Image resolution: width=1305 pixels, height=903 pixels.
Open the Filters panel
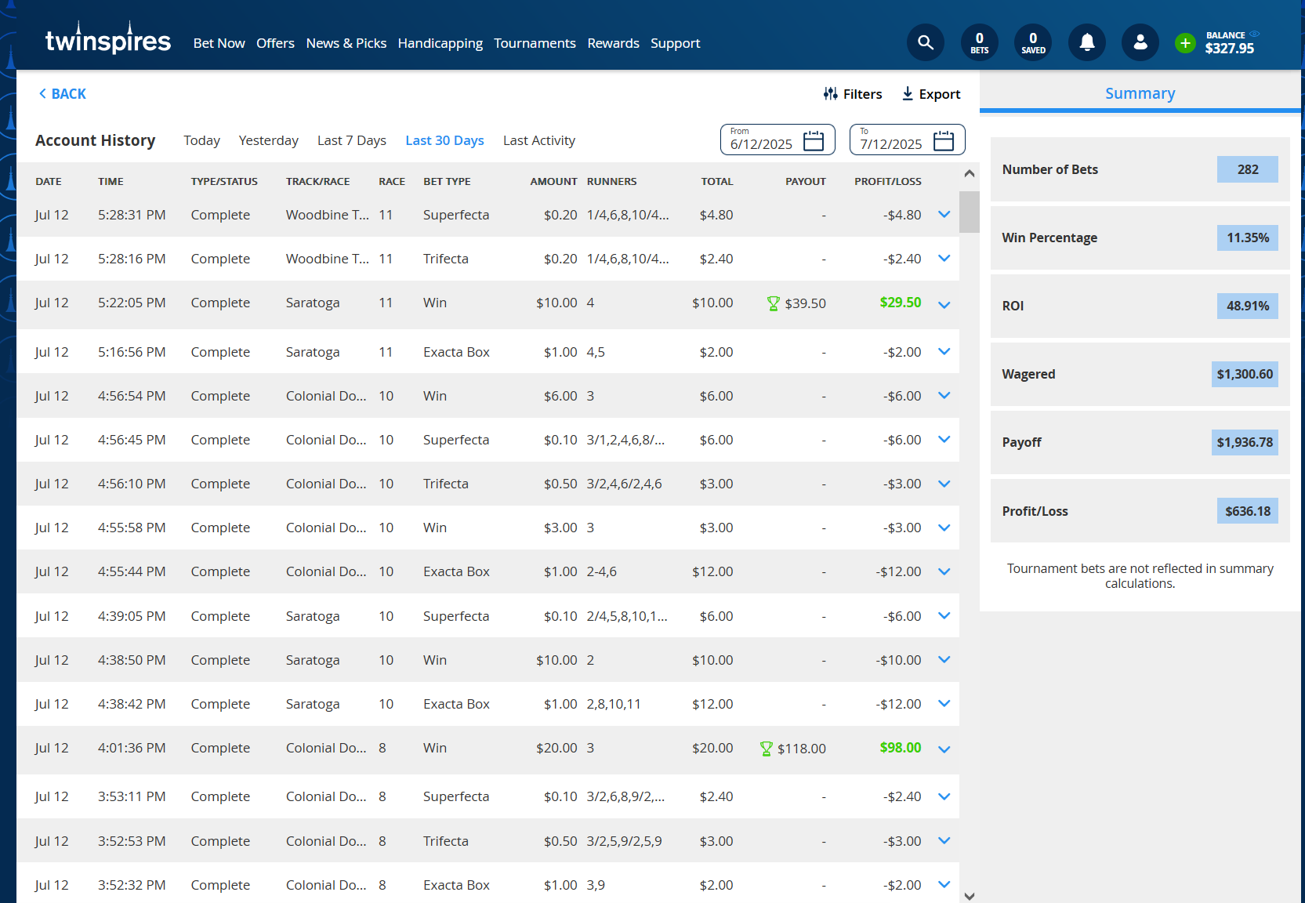click(853, 94)
